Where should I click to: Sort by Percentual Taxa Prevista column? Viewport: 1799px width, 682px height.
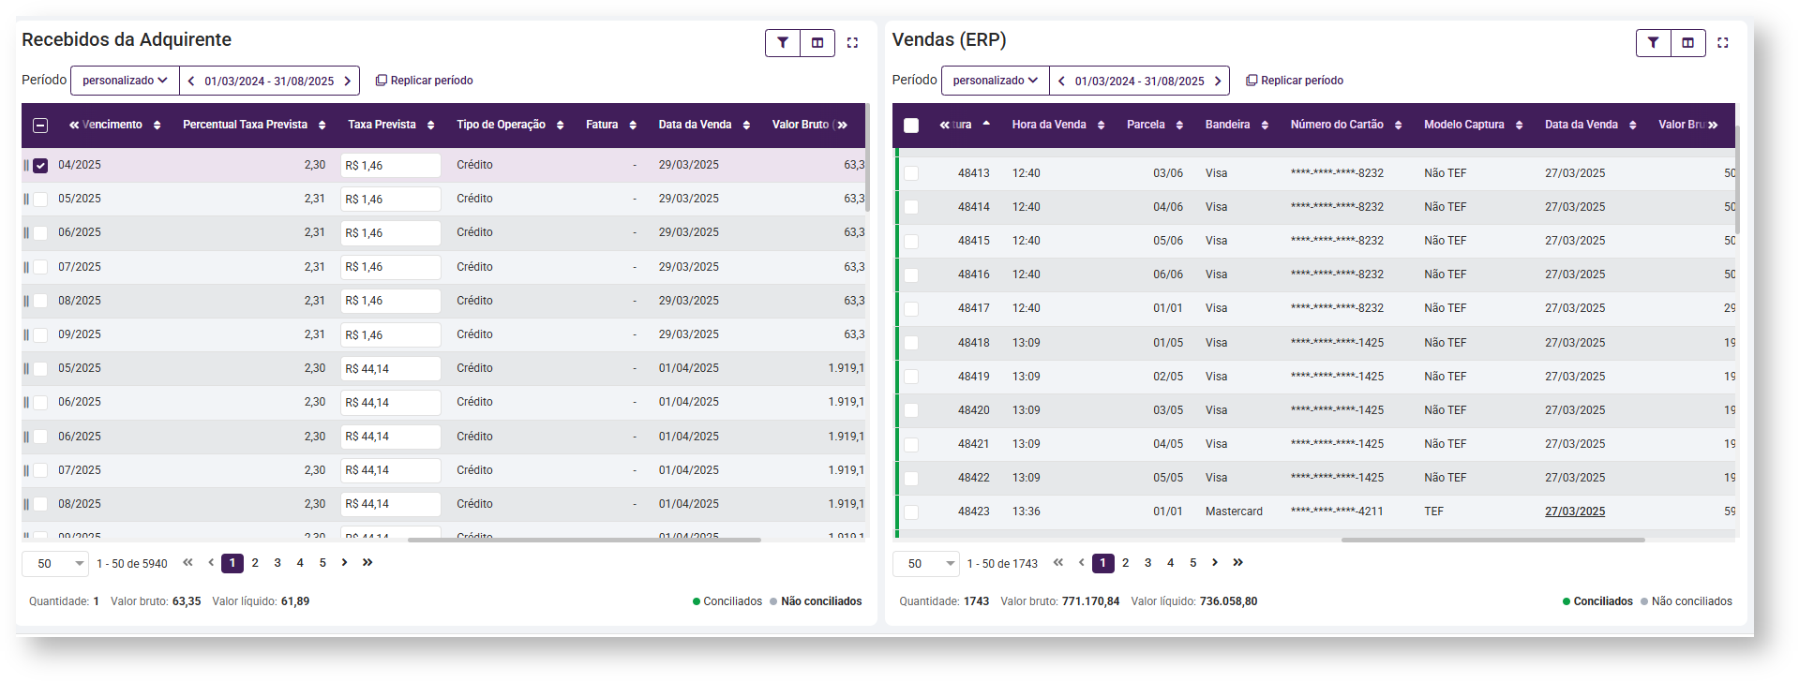(x=322, y=126)
